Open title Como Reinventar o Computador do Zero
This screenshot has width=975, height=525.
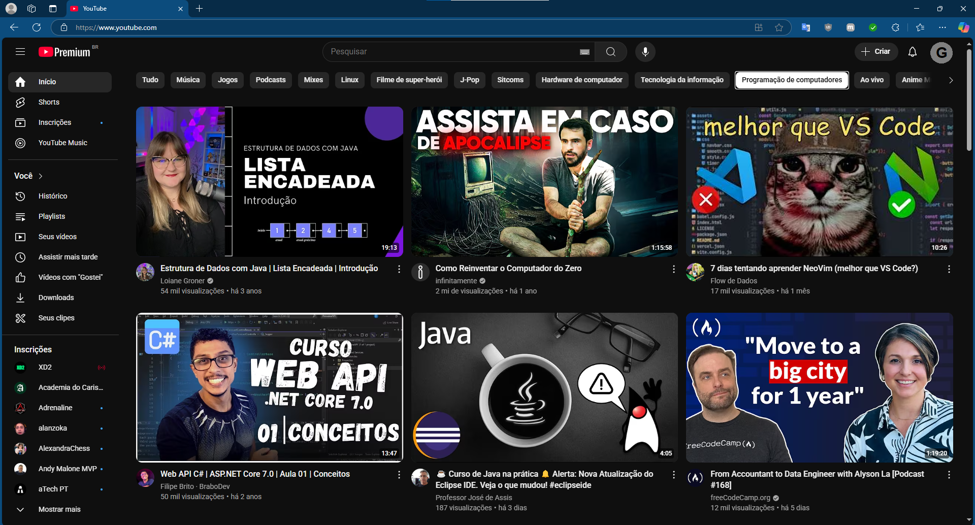(x=508, y=269)
